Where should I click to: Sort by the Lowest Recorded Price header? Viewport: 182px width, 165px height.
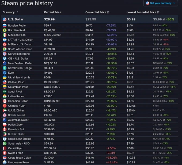coord(143,12)
